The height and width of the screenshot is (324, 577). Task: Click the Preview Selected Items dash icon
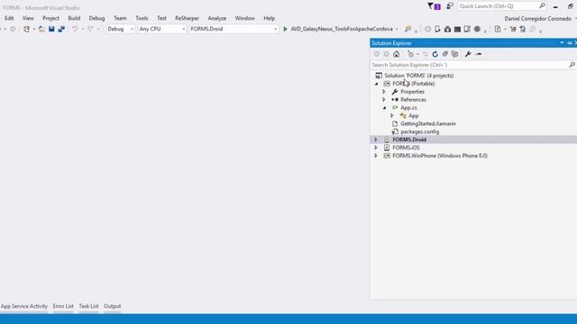pyautogui.click(x=478, y=54)
